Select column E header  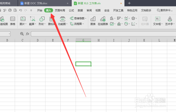tap(53, 40)
